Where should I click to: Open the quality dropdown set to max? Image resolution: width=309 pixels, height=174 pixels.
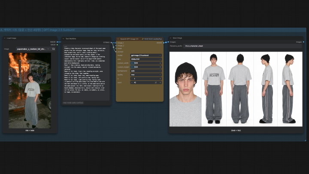tap(146, 75)
